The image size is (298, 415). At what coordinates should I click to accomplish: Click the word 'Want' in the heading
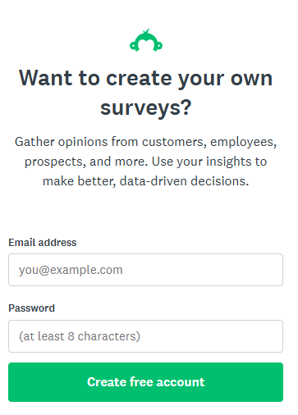pos(46,78)
